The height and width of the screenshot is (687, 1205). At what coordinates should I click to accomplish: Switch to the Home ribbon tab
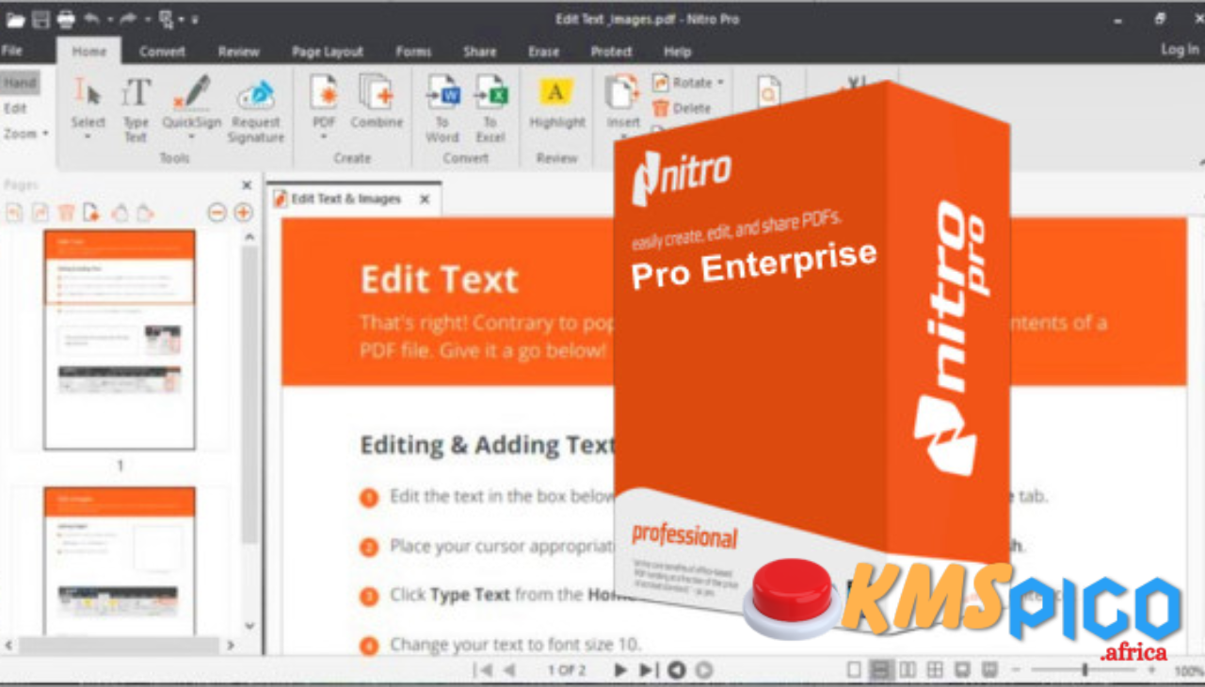point(89,52)
